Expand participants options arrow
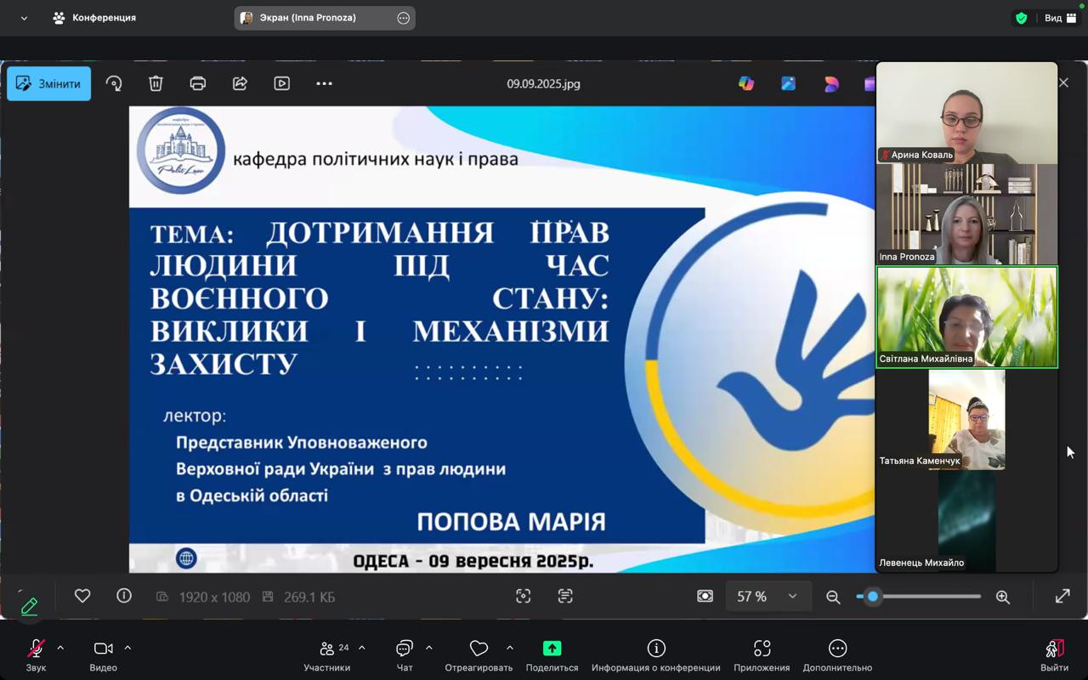 tap(362, 648)
